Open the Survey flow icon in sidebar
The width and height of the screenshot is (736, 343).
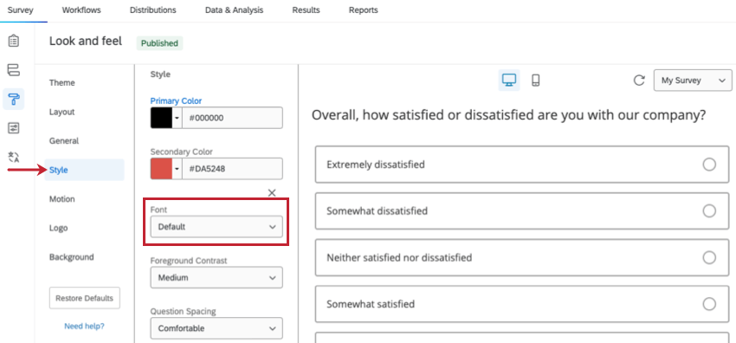[x=14, y=70]
